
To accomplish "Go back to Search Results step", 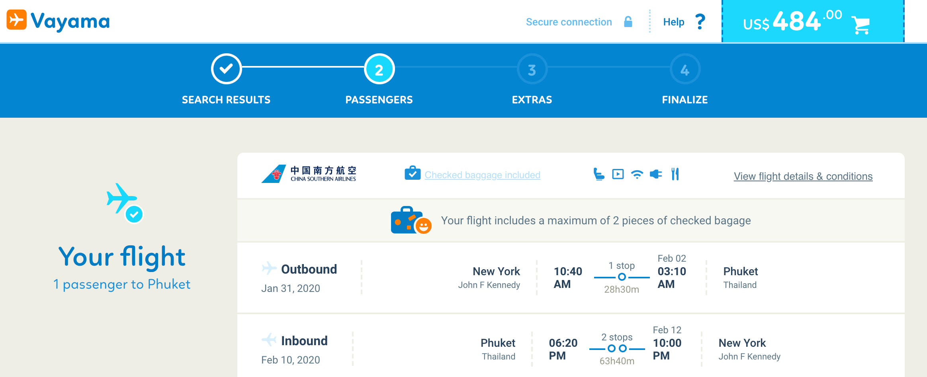I will 226,69.
